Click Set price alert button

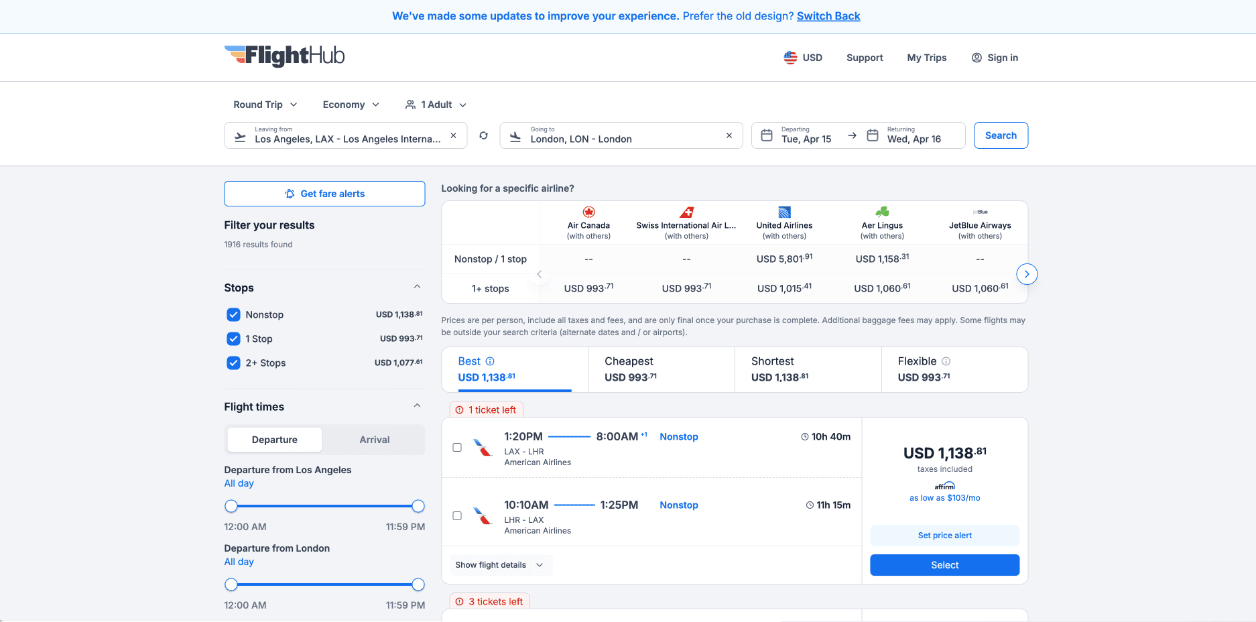click(945, 536)
